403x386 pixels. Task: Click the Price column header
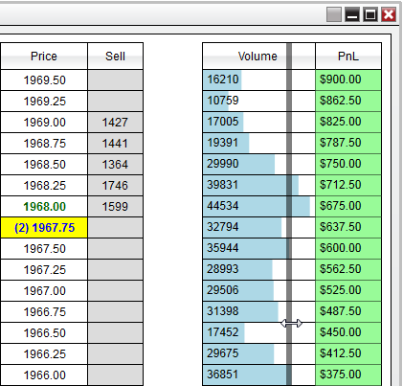point(44,57)
